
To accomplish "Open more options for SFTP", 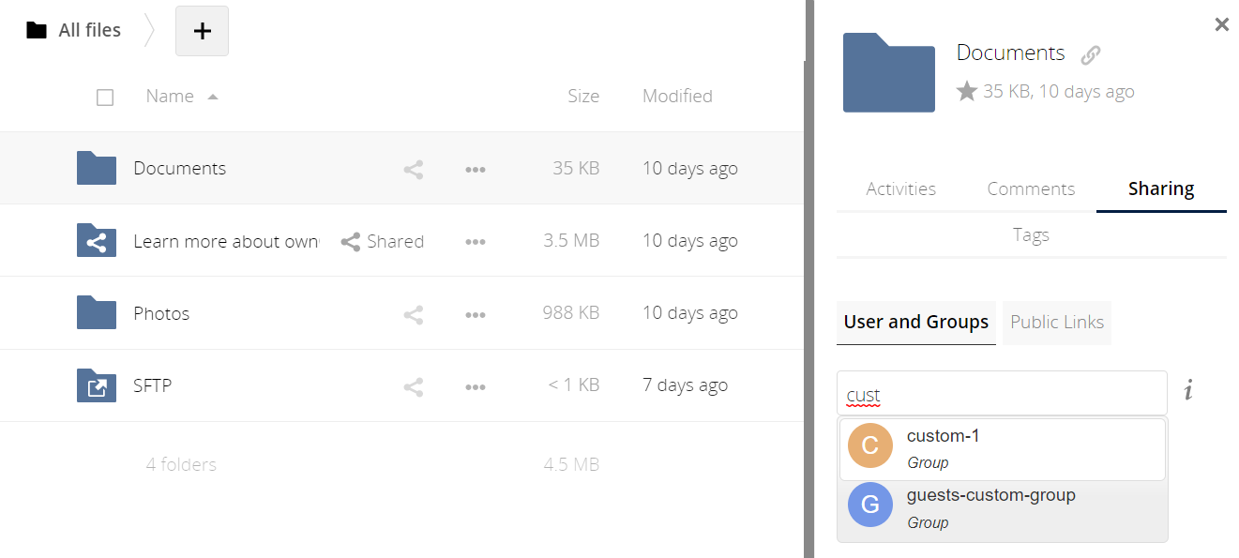I will click(x=476, y=385).
